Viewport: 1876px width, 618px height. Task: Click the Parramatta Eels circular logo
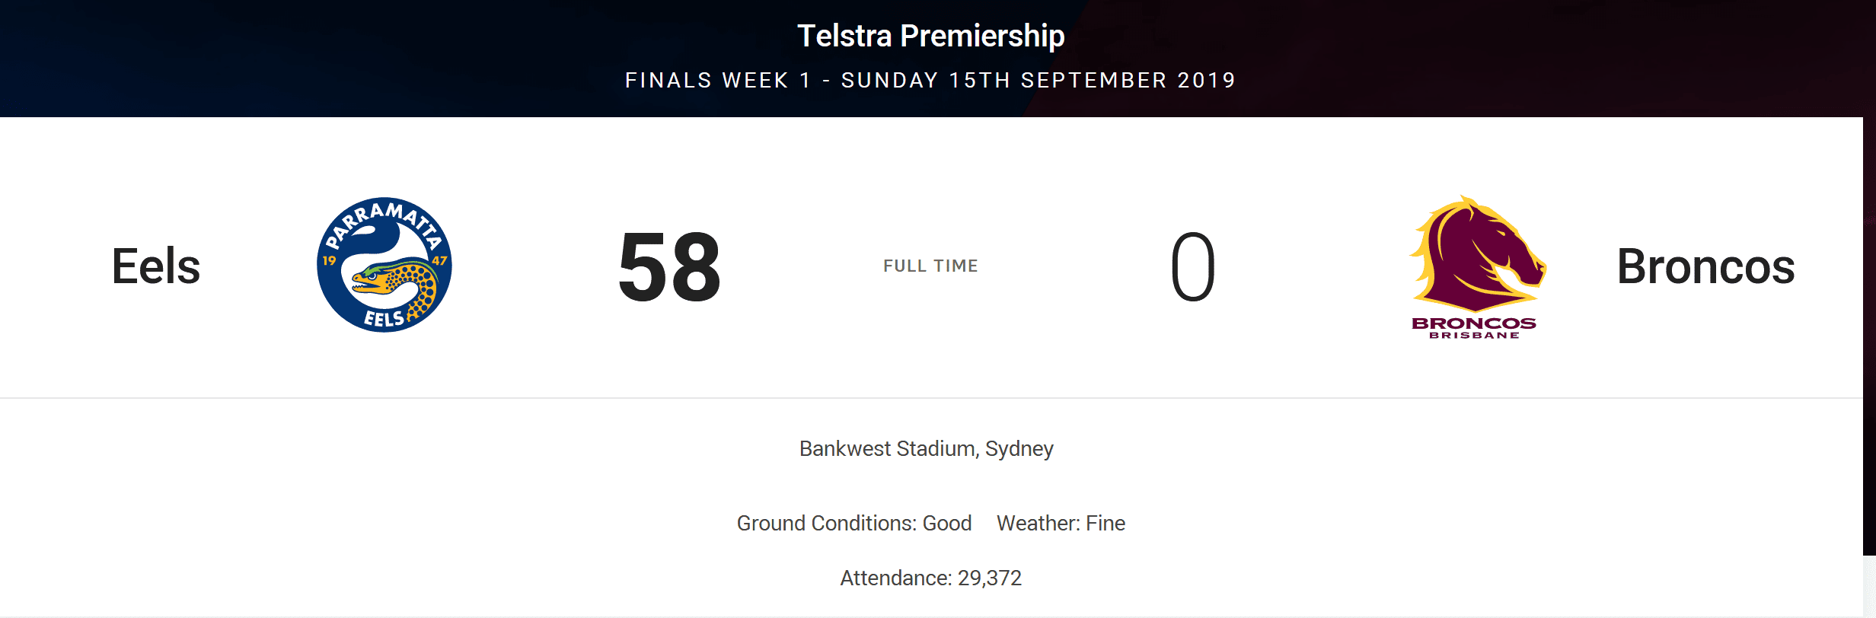click(x=384, y=265)
